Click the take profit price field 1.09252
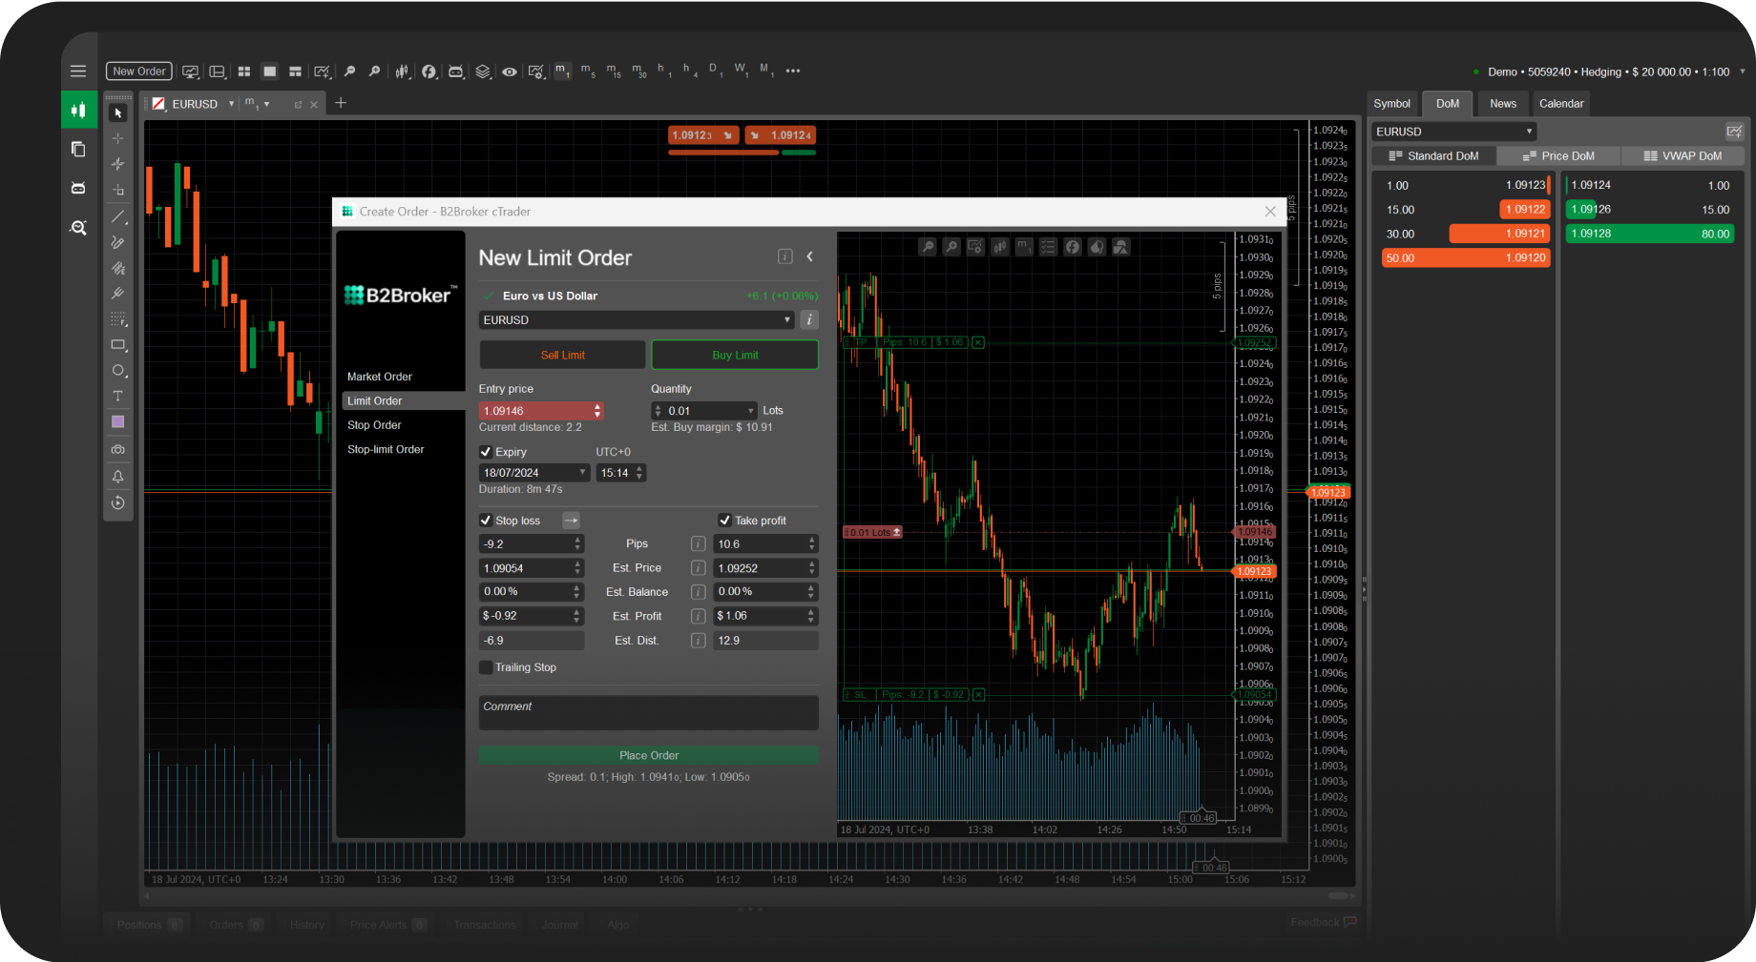The image size is (1756, 962). 765,568
